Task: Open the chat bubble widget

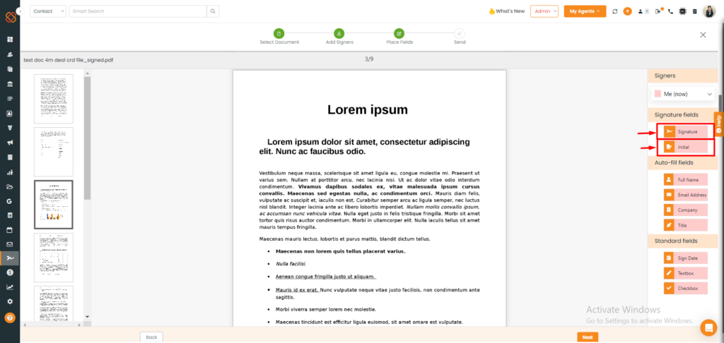Action: tap(708, 327)
